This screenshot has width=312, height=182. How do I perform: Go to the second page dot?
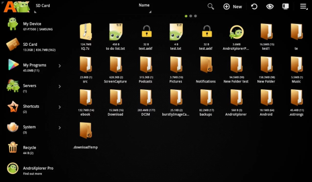191,16
